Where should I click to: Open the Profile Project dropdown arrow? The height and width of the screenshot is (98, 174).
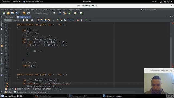click(84, 13)
